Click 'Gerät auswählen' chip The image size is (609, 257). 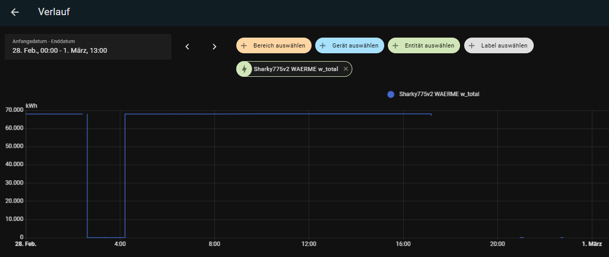(350, 45)
